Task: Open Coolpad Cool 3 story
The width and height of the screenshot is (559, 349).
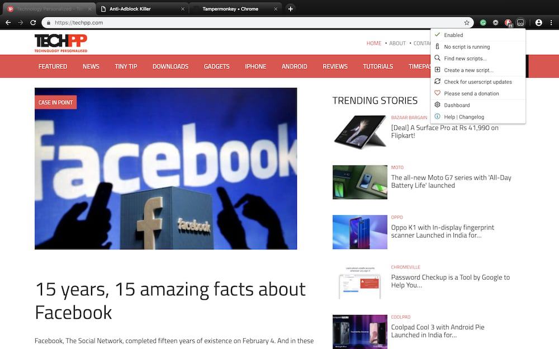Action: coord(438,331)
